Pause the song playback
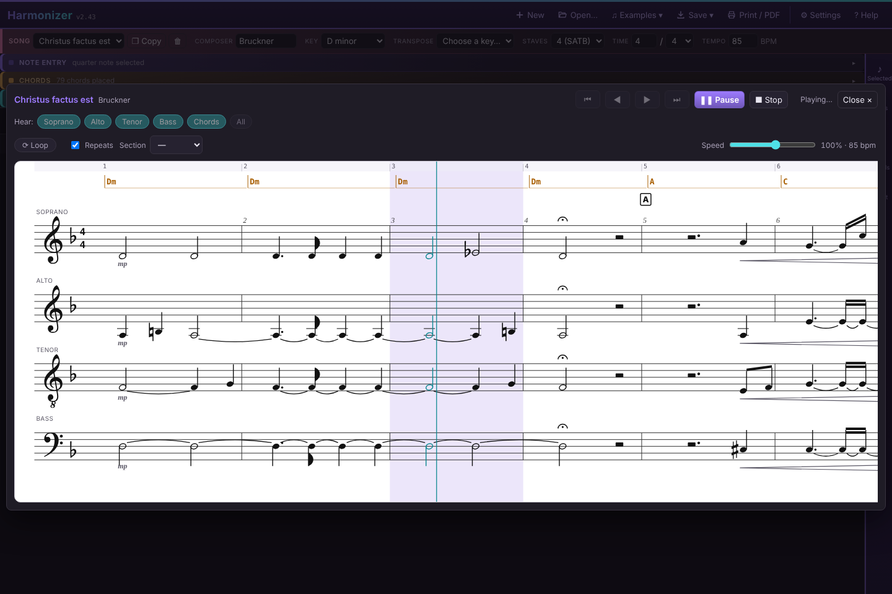 pyautogui.click(x=719, y=100)
